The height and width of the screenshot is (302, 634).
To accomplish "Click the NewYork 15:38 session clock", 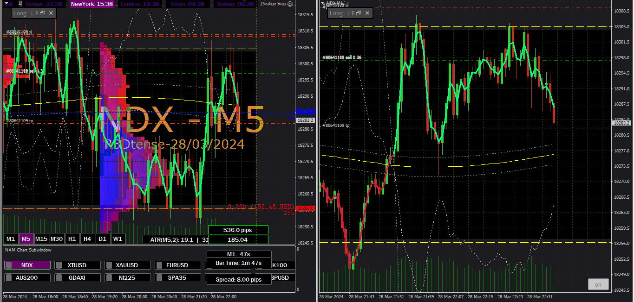I will coord(92,4).
